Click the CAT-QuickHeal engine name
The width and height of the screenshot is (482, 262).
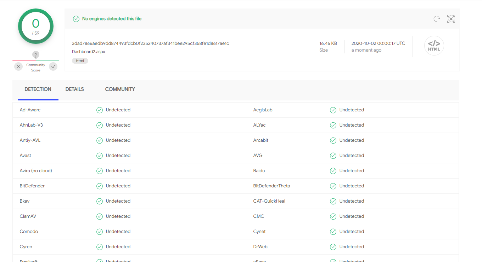tap(269, 201)
